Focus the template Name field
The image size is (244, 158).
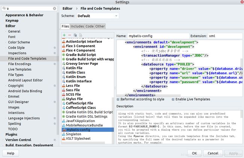158,36
